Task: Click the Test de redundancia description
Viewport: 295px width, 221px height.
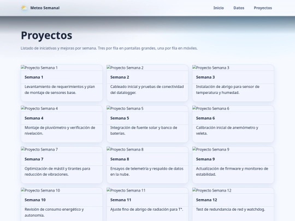Action: tap(231, 210)
